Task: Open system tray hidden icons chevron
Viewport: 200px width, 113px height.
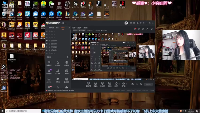Action: click(x=178, y=111)
